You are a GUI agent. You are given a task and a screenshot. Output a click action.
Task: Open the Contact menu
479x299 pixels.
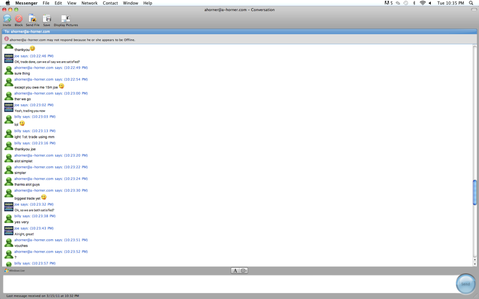[x=110, y=3]
